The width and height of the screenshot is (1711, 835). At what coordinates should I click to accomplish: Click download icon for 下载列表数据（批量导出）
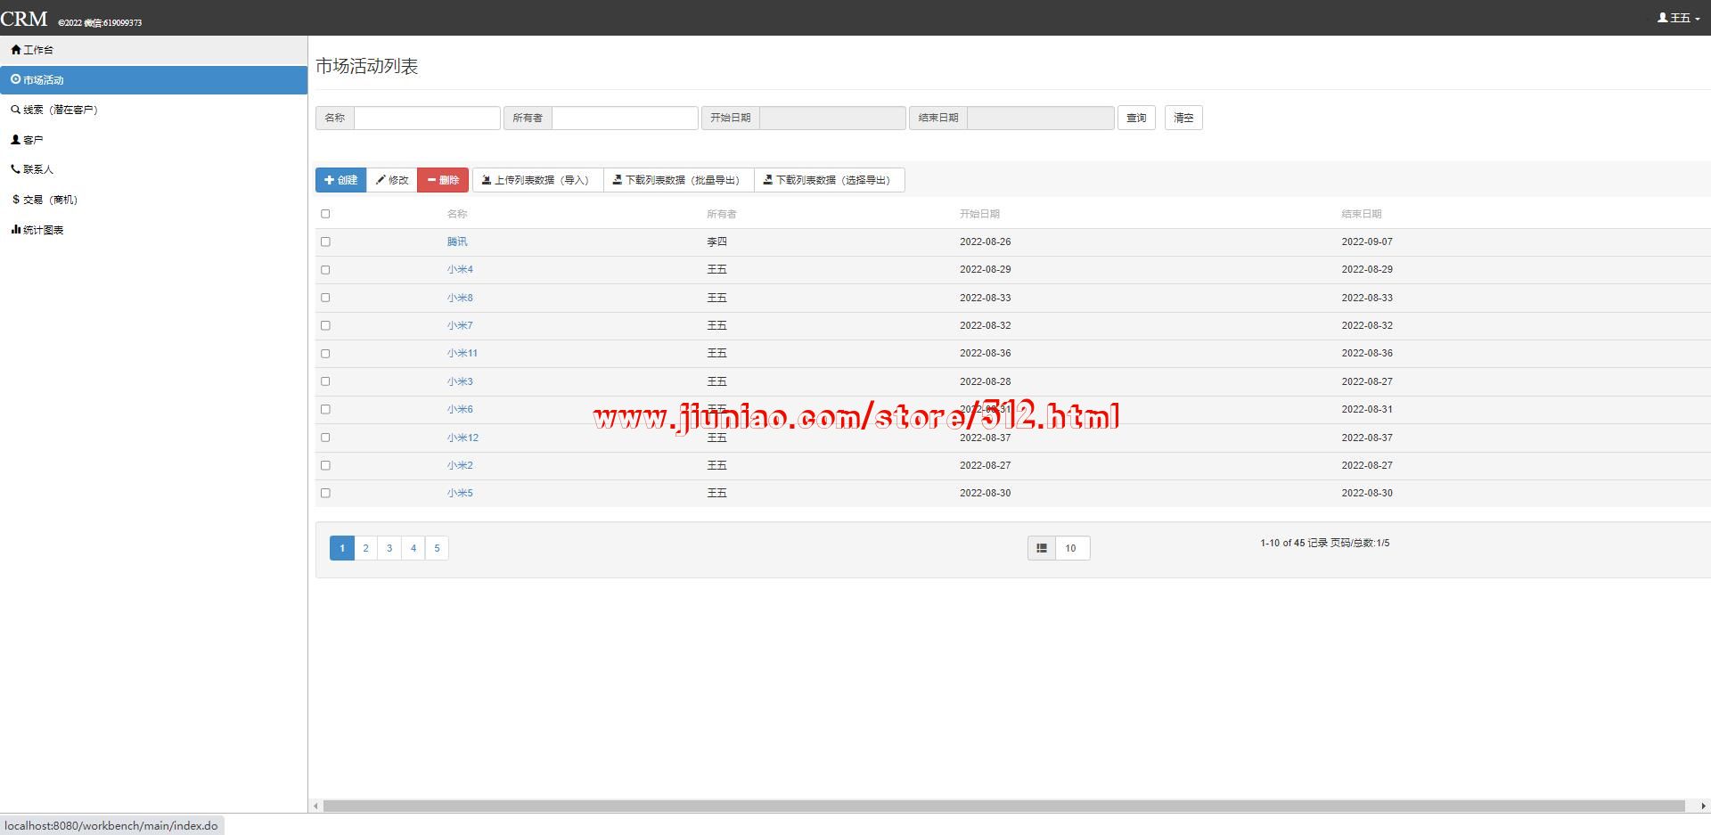[618, 180]
